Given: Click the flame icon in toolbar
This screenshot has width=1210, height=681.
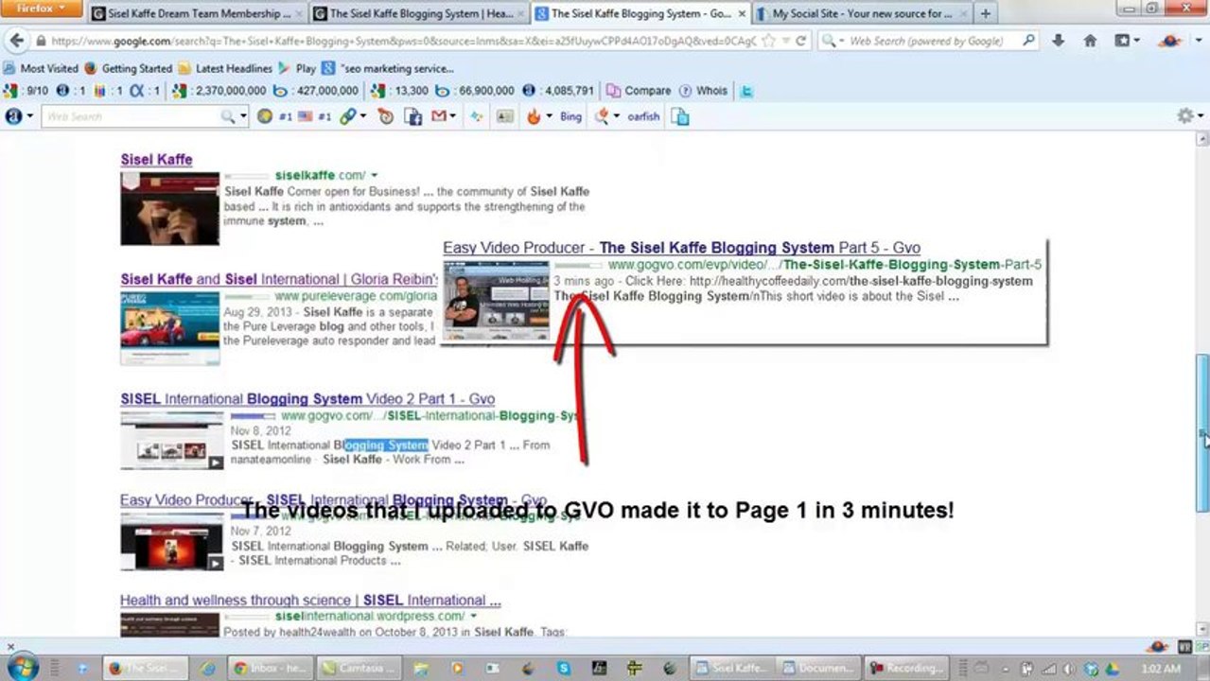Looking at the screenshot, I should click(534, 116).
